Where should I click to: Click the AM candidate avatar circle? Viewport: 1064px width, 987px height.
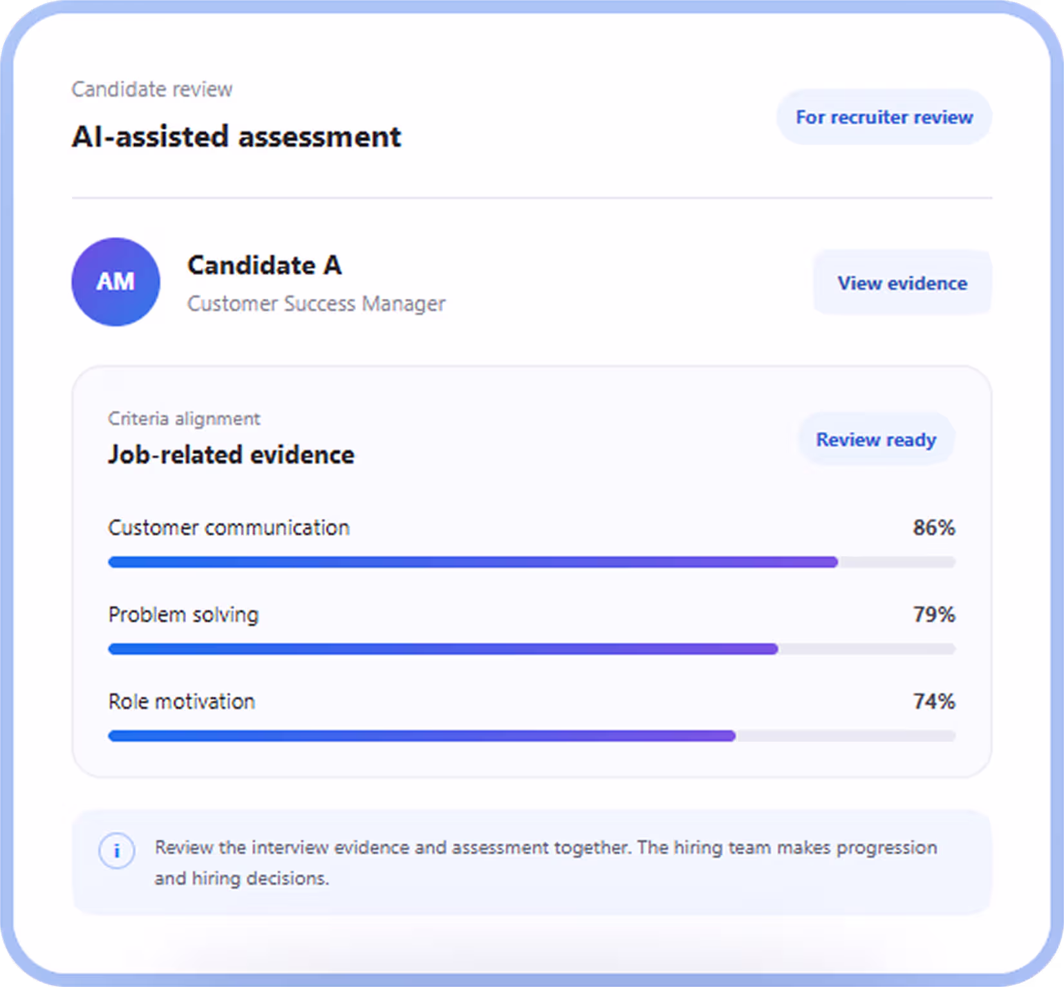coord(116,282)
